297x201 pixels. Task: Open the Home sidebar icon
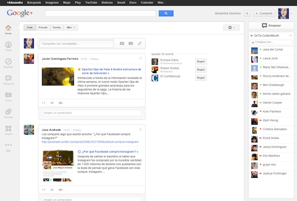[8, 30]
